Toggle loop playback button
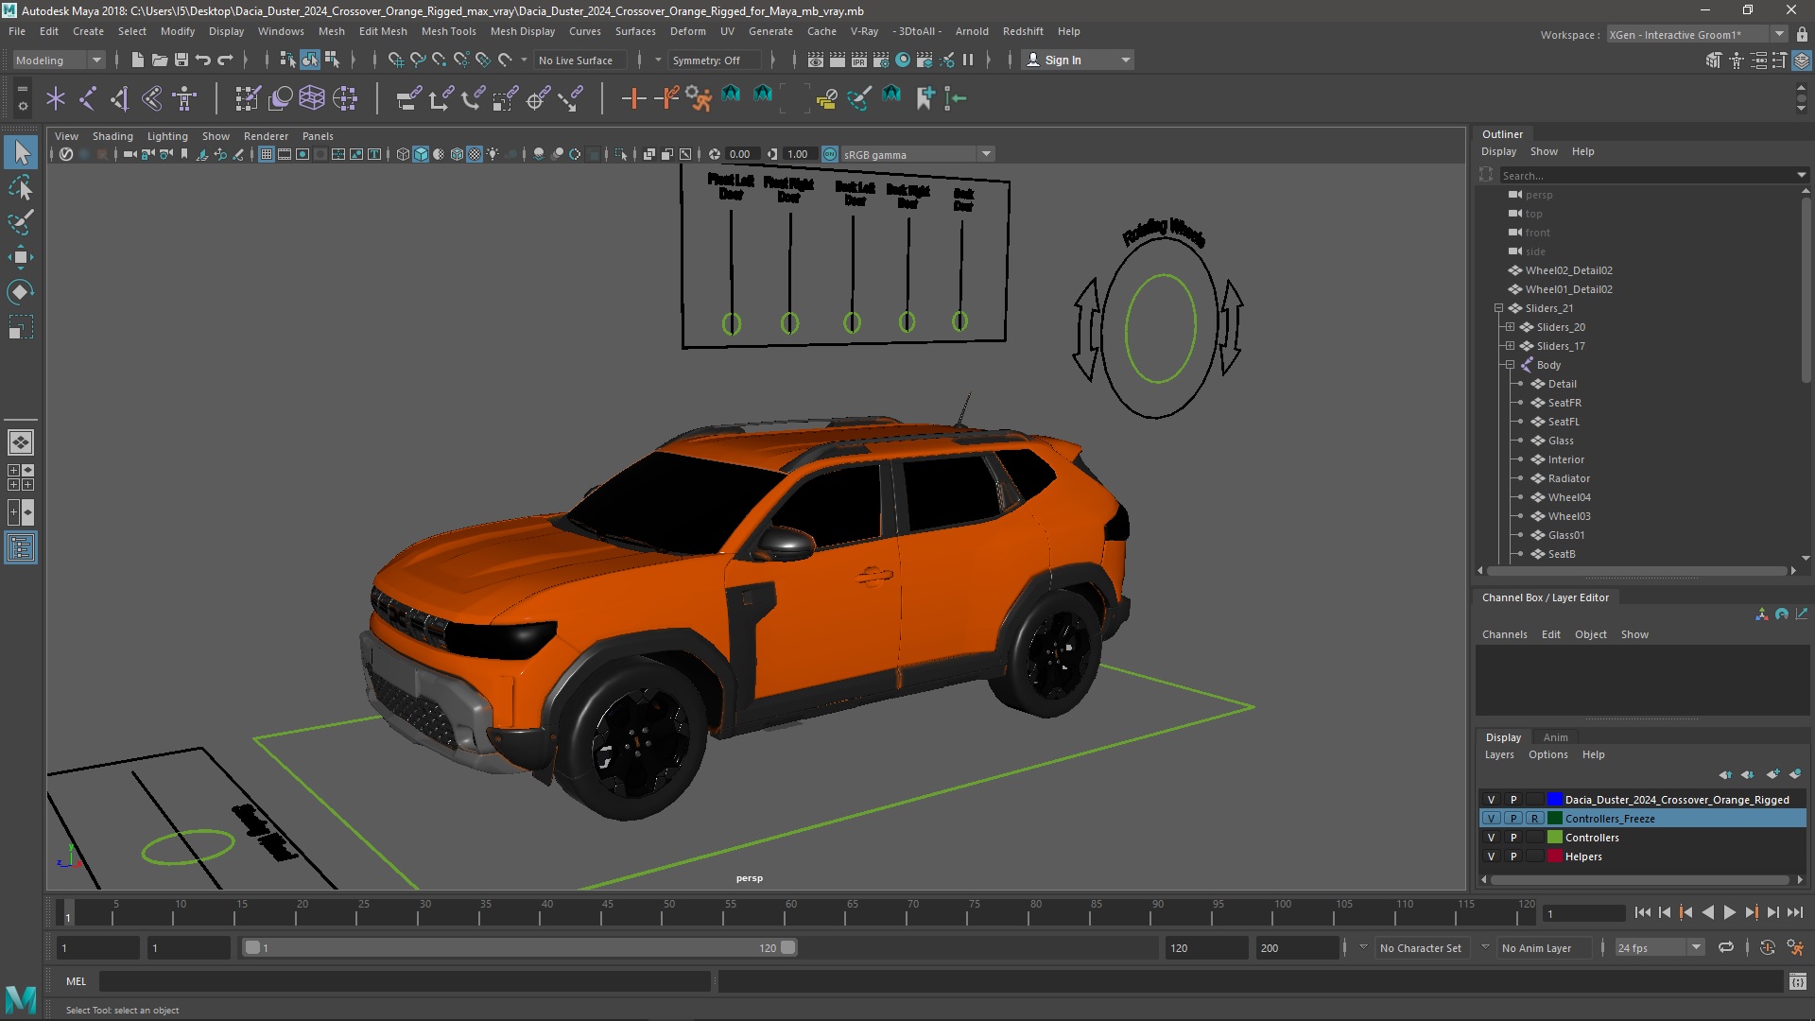 (1726, 947)
